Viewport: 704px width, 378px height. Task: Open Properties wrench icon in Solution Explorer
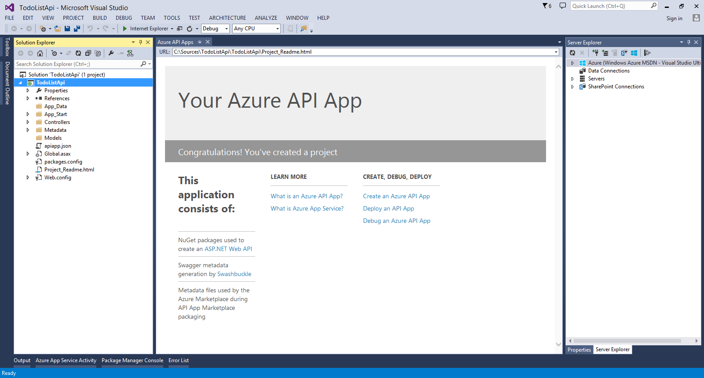[x=111, y=53]
